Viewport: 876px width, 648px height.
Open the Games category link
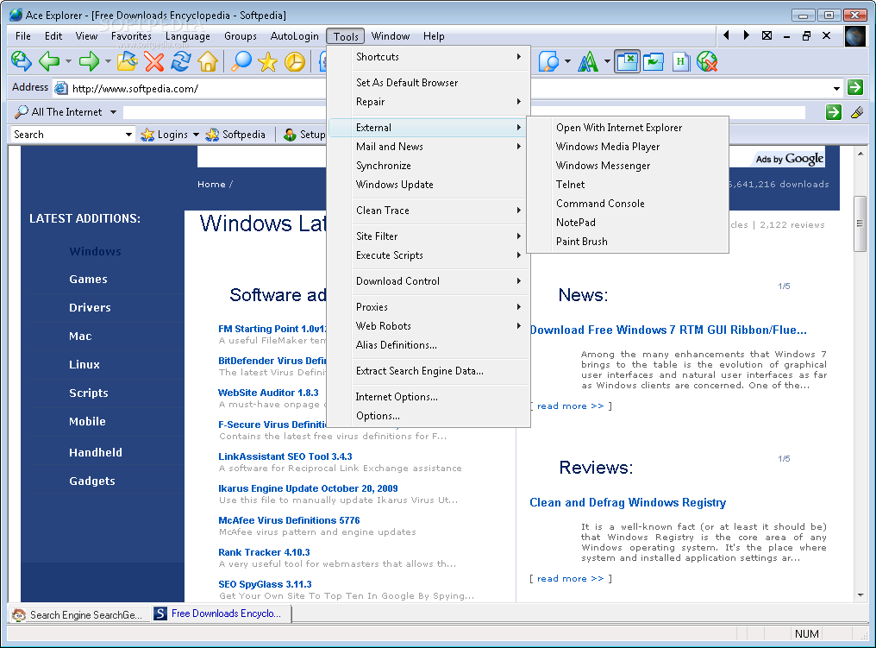(x=88, y=279)
